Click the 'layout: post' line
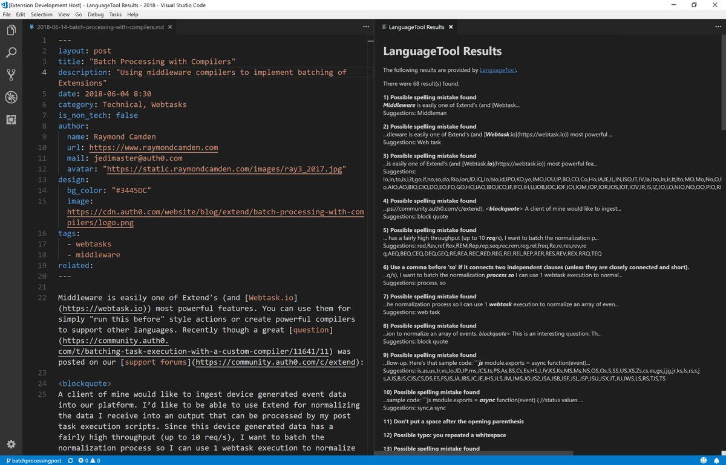 point(85,51)
